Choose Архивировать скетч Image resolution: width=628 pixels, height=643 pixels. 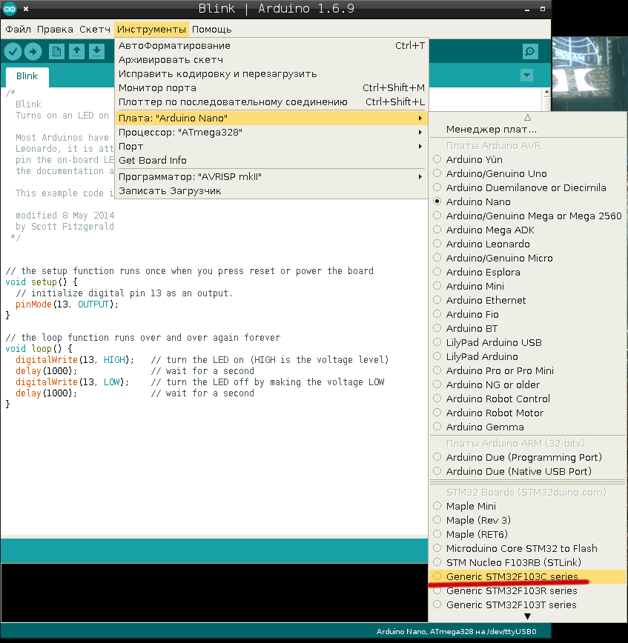[x=271, y=60]
